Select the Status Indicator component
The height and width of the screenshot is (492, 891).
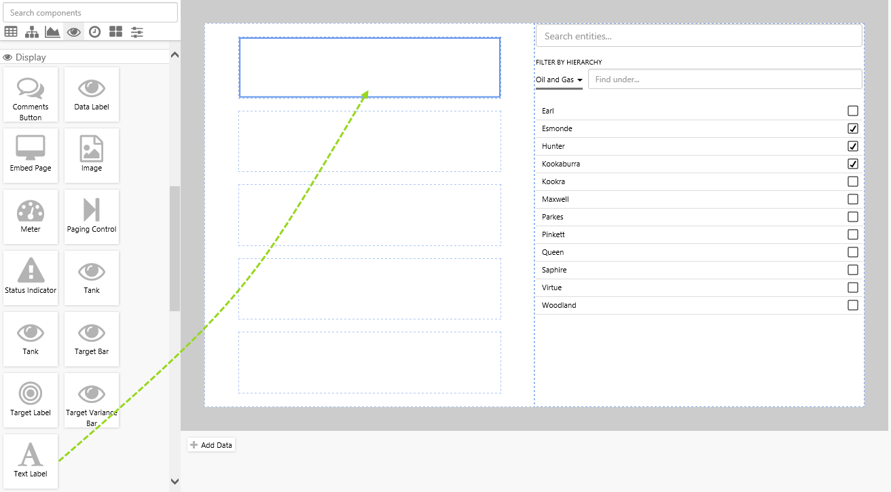pyautogui.click(x=31, y=278)
